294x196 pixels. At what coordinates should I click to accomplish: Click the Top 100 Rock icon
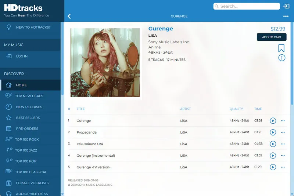coord(9,139)
